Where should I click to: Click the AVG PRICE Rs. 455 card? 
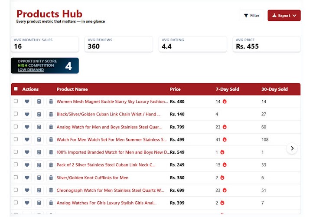tap(267, 44)
